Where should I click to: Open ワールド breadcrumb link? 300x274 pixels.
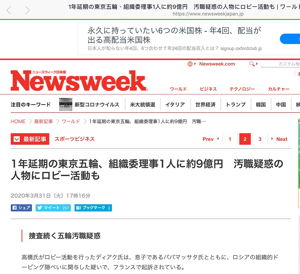pyautogui.click(x=71, y=121)
